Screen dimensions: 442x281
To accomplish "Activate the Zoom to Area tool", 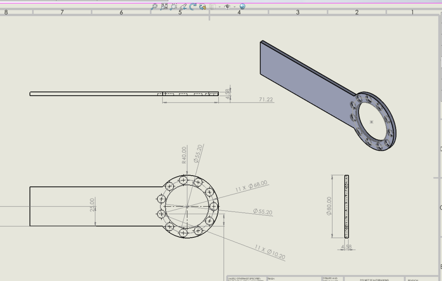I will pyautogui.click(x=173, y=6).
